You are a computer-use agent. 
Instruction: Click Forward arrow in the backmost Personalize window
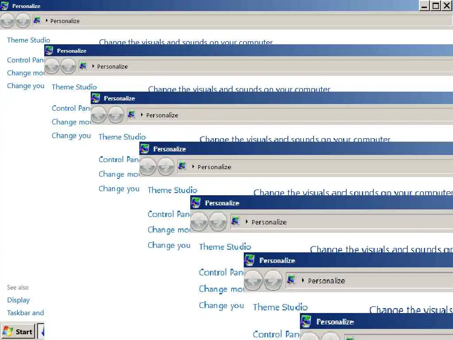(x=23, y=20)
